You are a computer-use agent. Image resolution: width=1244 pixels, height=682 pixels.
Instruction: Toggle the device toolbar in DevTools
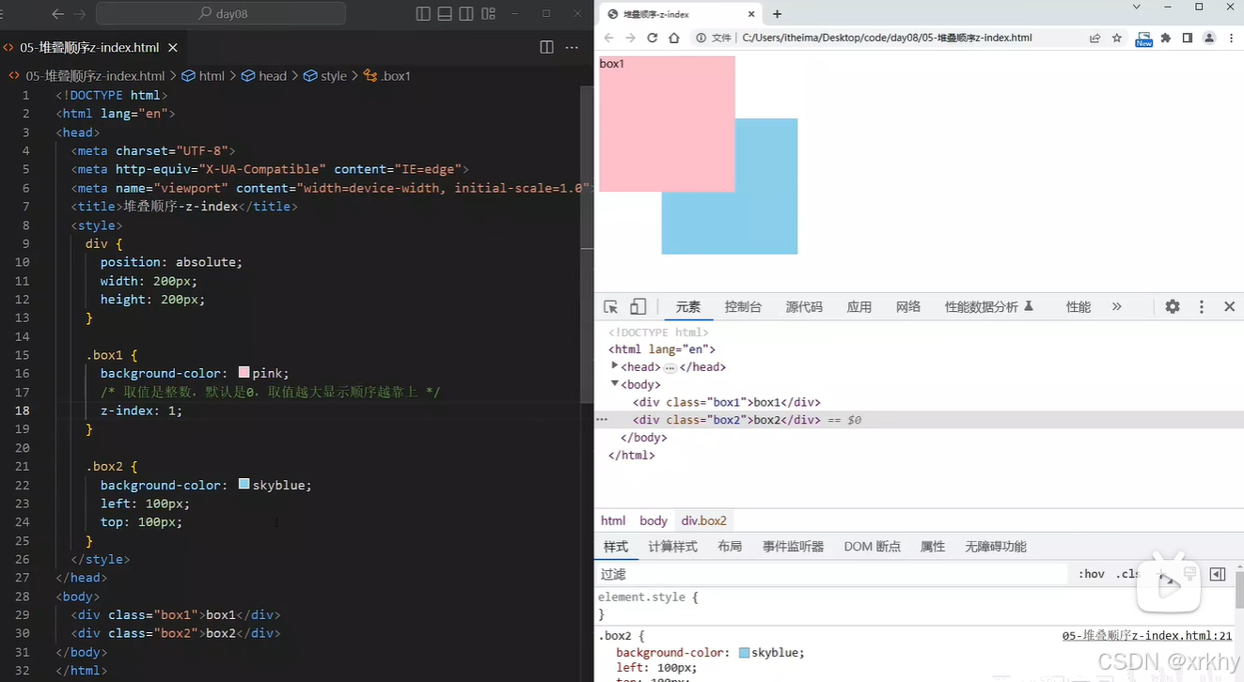(x=638, y=307)
